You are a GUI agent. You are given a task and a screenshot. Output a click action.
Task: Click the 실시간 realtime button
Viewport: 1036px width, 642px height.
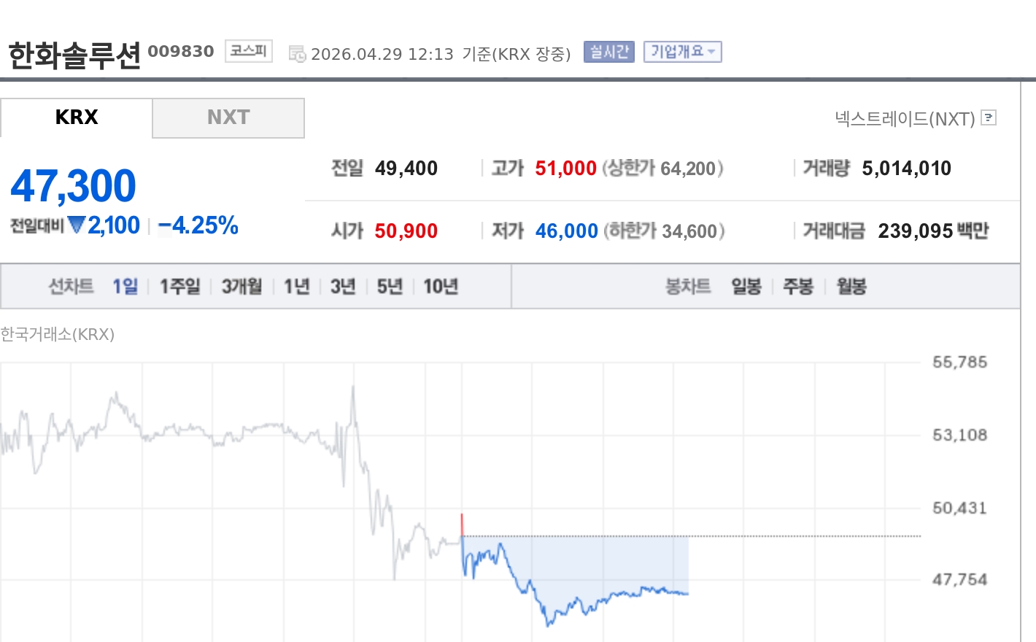pos(609,51)
